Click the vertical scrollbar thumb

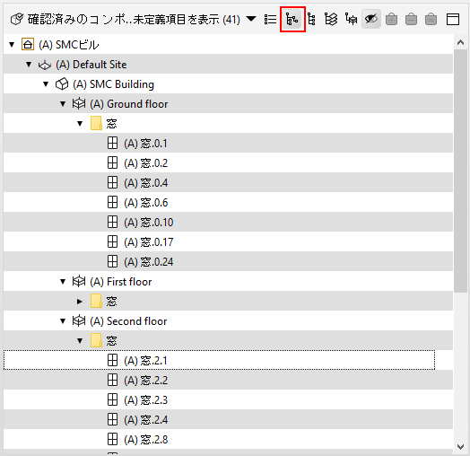coord(461,171)
